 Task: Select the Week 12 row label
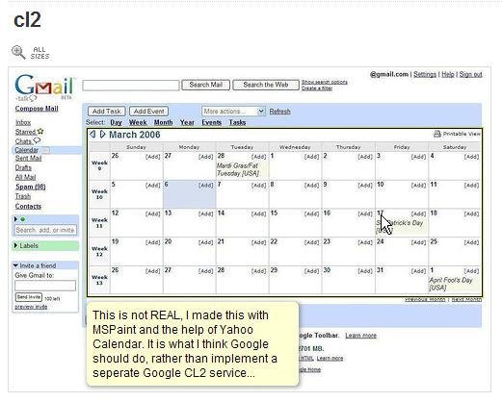[99, 251]
